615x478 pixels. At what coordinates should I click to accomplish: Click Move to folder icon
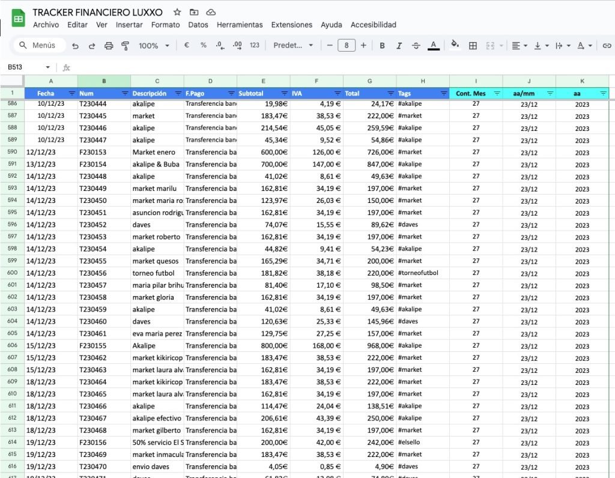194,12
